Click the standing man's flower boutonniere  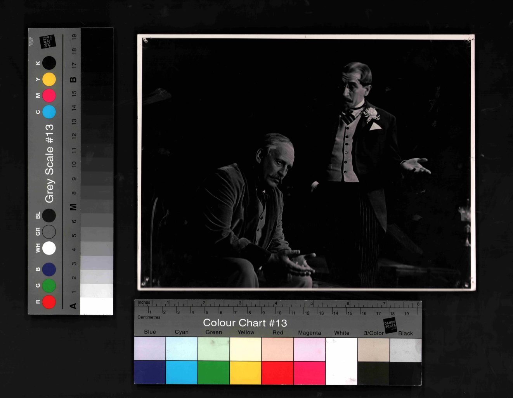(x=371, y=113)
